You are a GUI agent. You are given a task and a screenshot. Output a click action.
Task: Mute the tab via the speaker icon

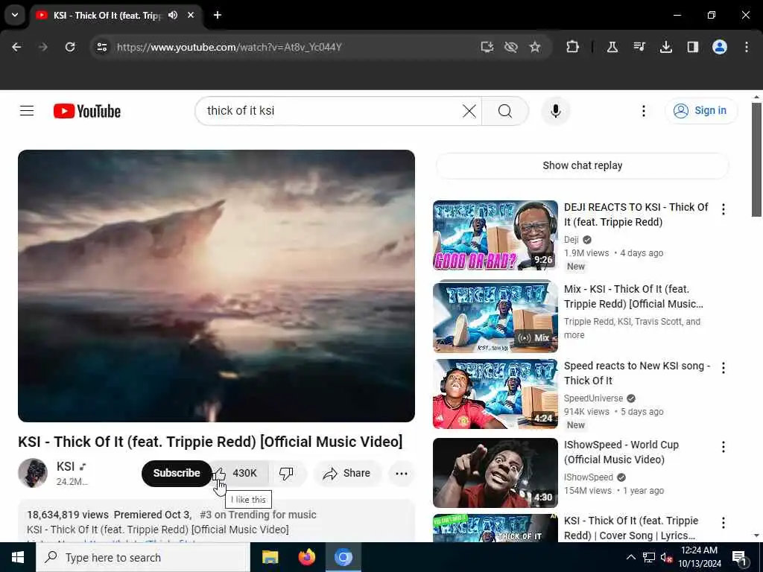click(x=173, y=15)
